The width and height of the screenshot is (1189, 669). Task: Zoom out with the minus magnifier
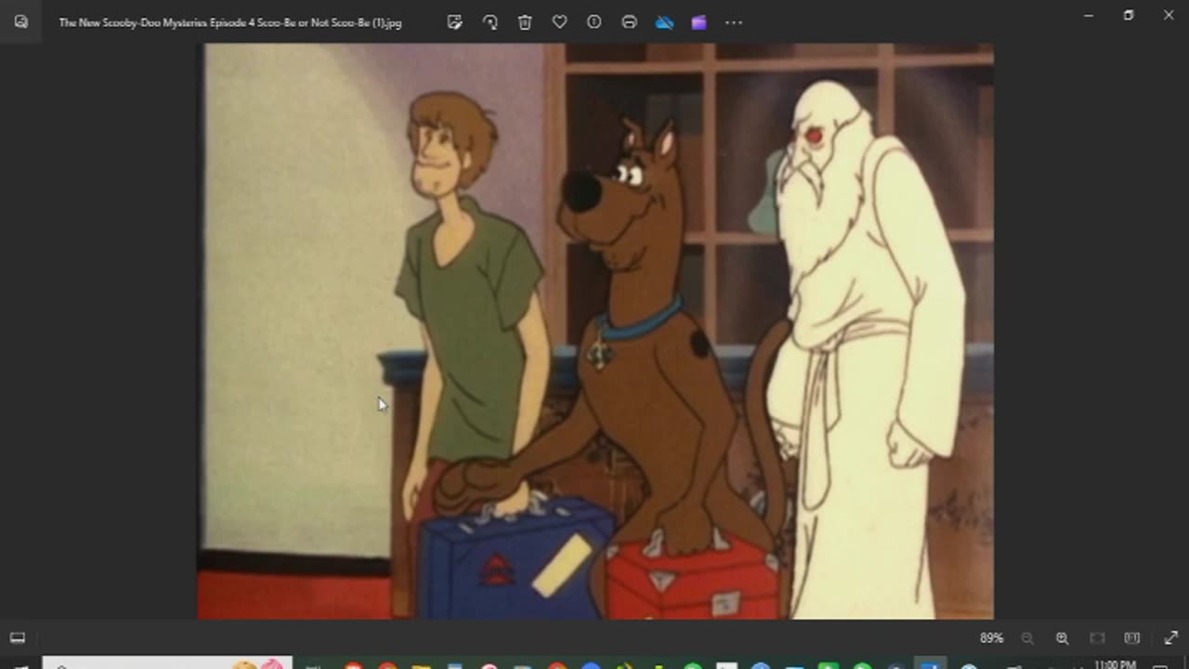click(x=1027, y=638)
